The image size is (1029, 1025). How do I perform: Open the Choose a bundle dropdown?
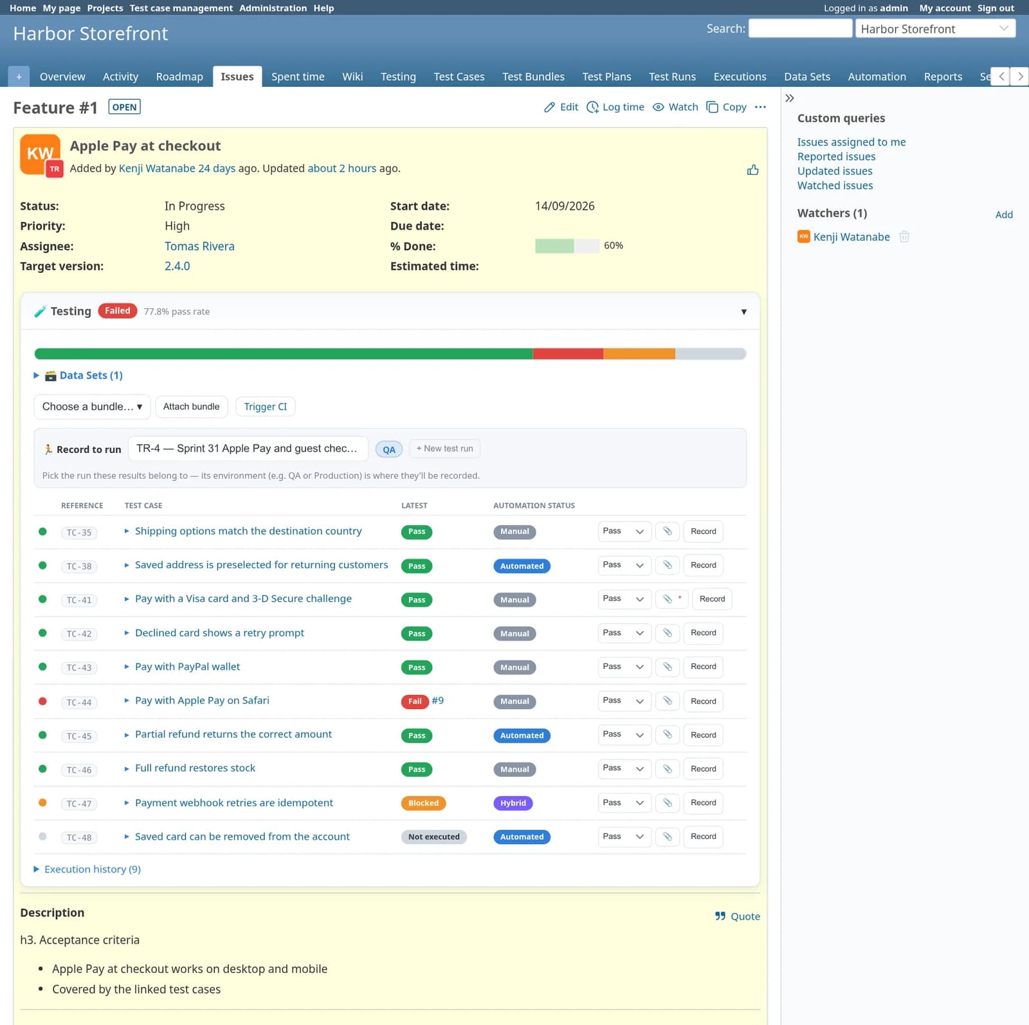click(x=92, y=407)
